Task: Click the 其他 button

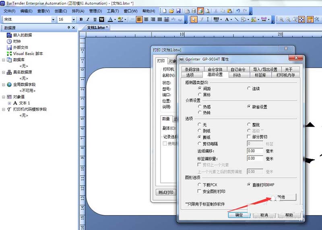Action: click(x=281, y=197)
